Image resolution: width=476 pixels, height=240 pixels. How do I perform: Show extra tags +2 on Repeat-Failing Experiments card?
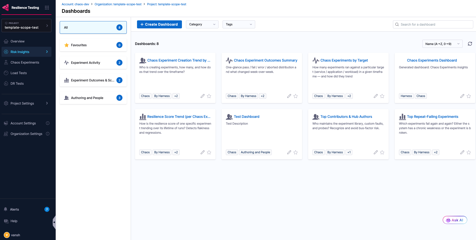tap(436, 152)
